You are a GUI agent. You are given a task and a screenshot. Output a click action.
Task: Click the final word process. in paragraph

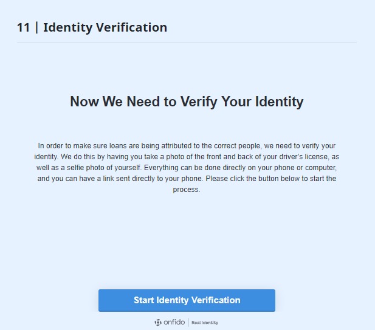pyautogui.click(x=187, y=190)
